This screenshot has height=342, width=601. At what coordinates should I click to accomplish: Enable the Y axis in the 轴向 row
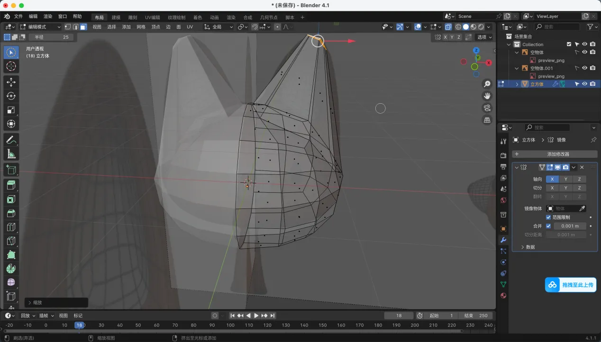pyautogui.click(x=565, y=179)
